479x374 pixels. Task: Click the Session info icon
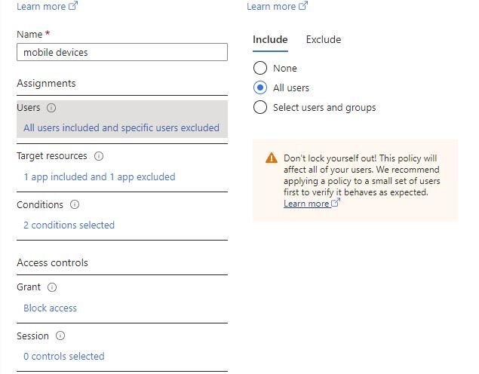click(x=60, y=336)
